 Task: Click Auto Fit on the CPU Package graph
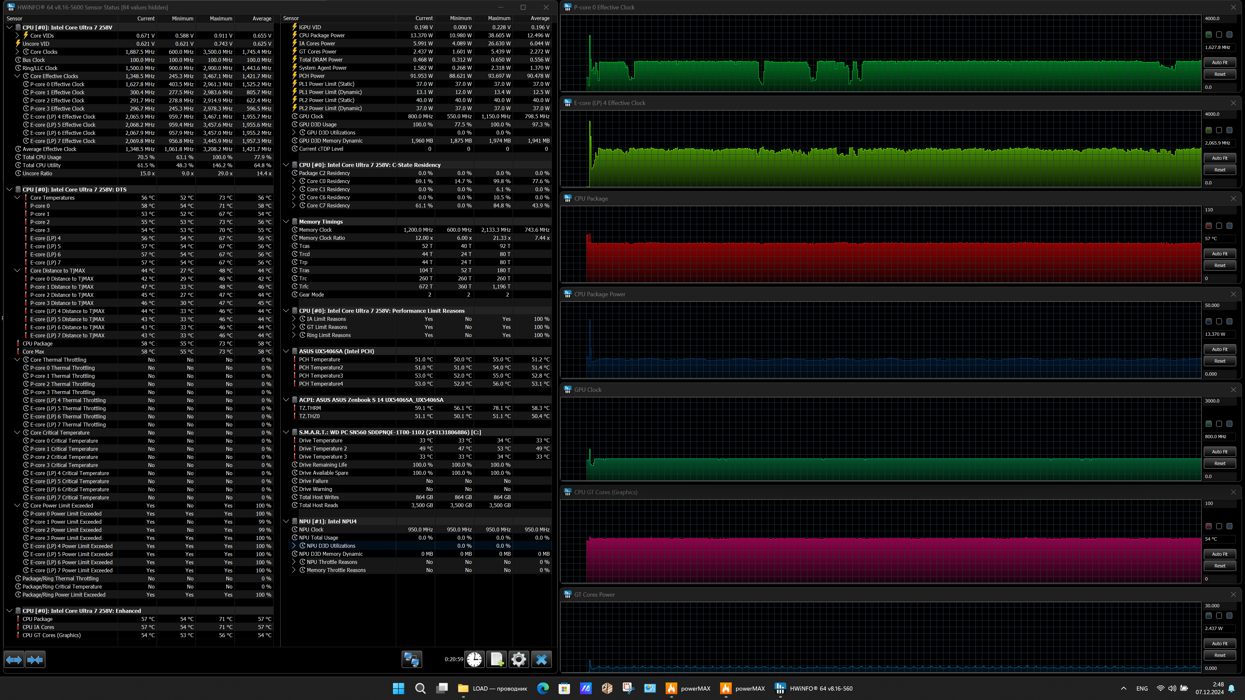pos(1219,254)
